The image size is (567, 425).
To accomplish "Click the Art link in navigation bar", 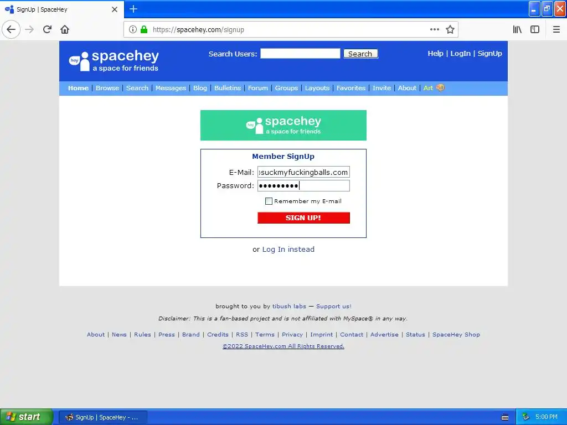I will (x=428, y=88).
